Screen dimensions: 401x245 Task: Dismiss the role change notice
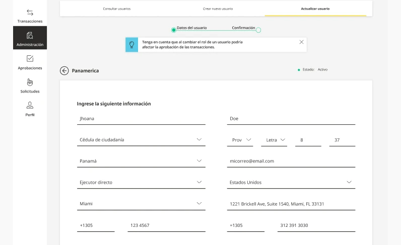pyautogui.click(x=302, y=42)
